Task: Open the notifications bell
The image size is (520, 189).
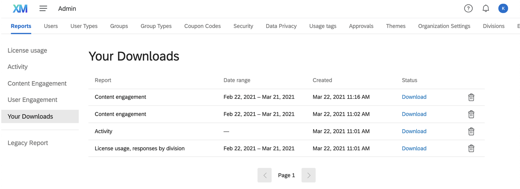Action: point(486,9)
